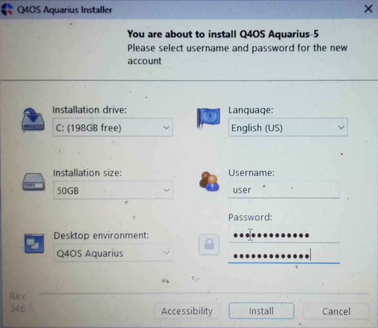Expand the Installation size 50GB dropdown
Screen dimensions: 378x328
point(112,190)
